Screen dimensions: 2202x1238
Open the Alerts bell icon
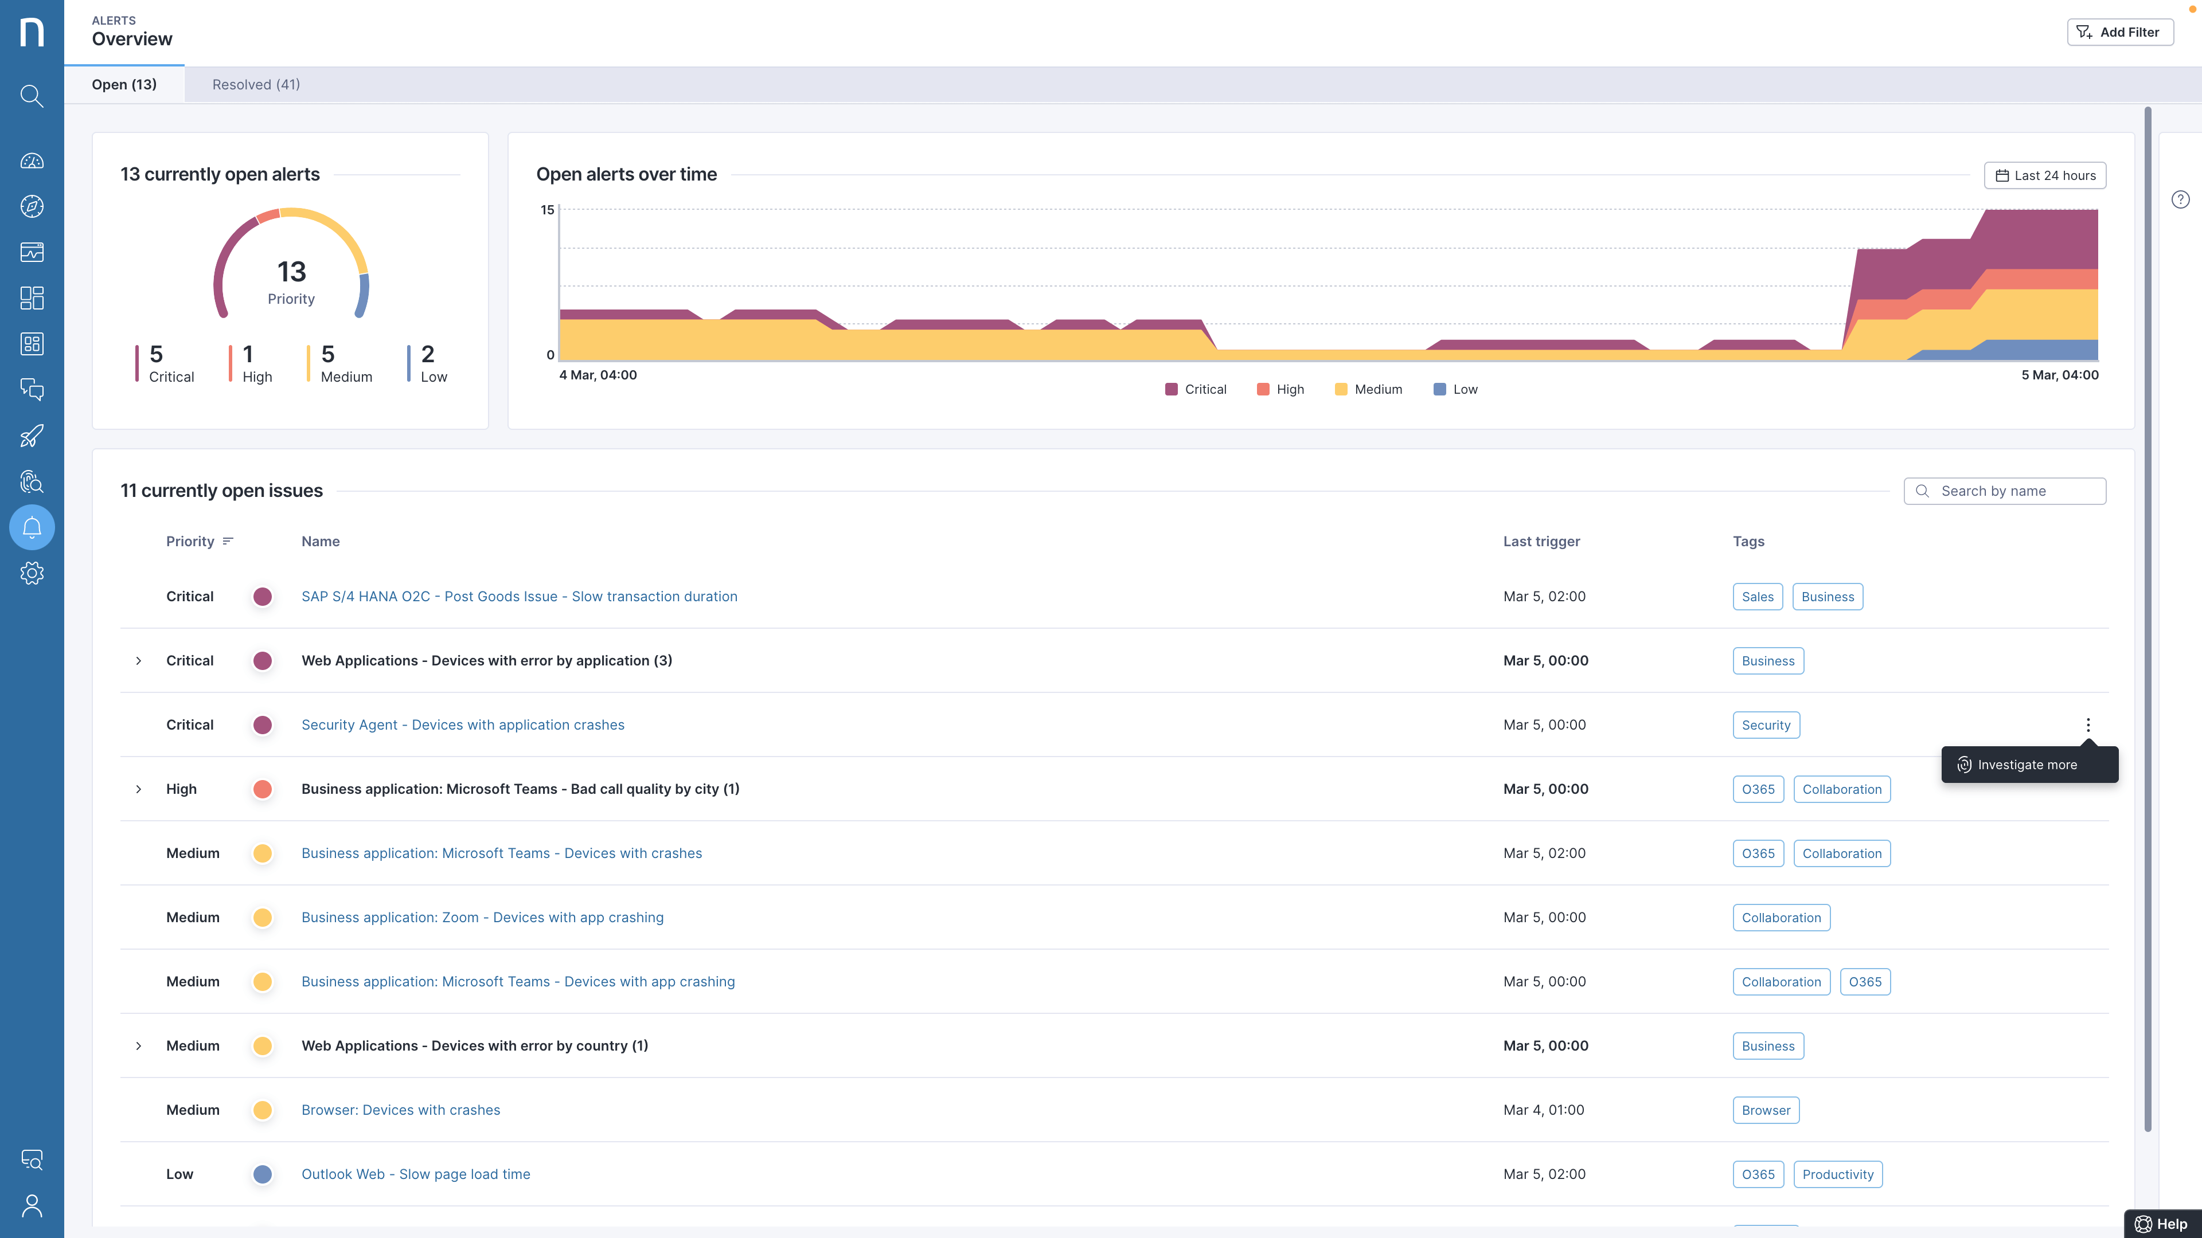tap(32, 527)
